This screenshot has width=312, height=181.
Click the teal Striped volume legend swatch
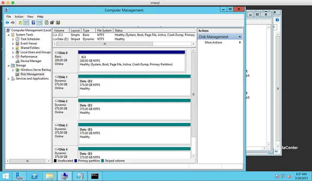(102, 161)
